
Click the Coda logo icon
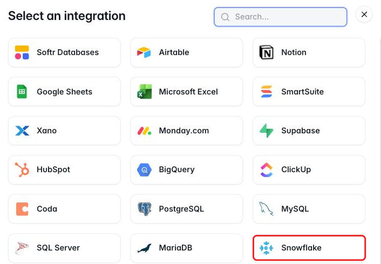22,209
